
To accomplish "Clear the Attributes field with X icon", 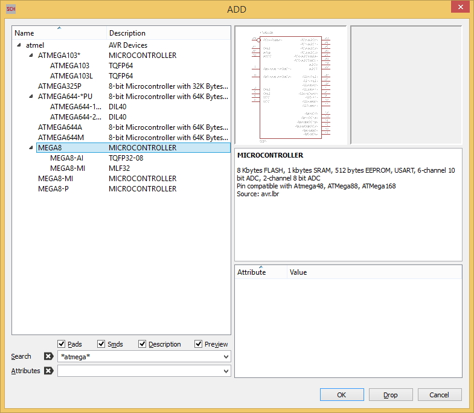I will click(49, 371).
